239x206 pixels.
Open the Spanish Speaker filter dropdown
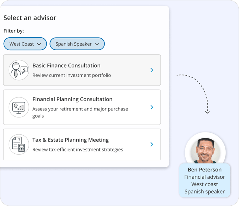pyautogui.click(x=77, y=44)
